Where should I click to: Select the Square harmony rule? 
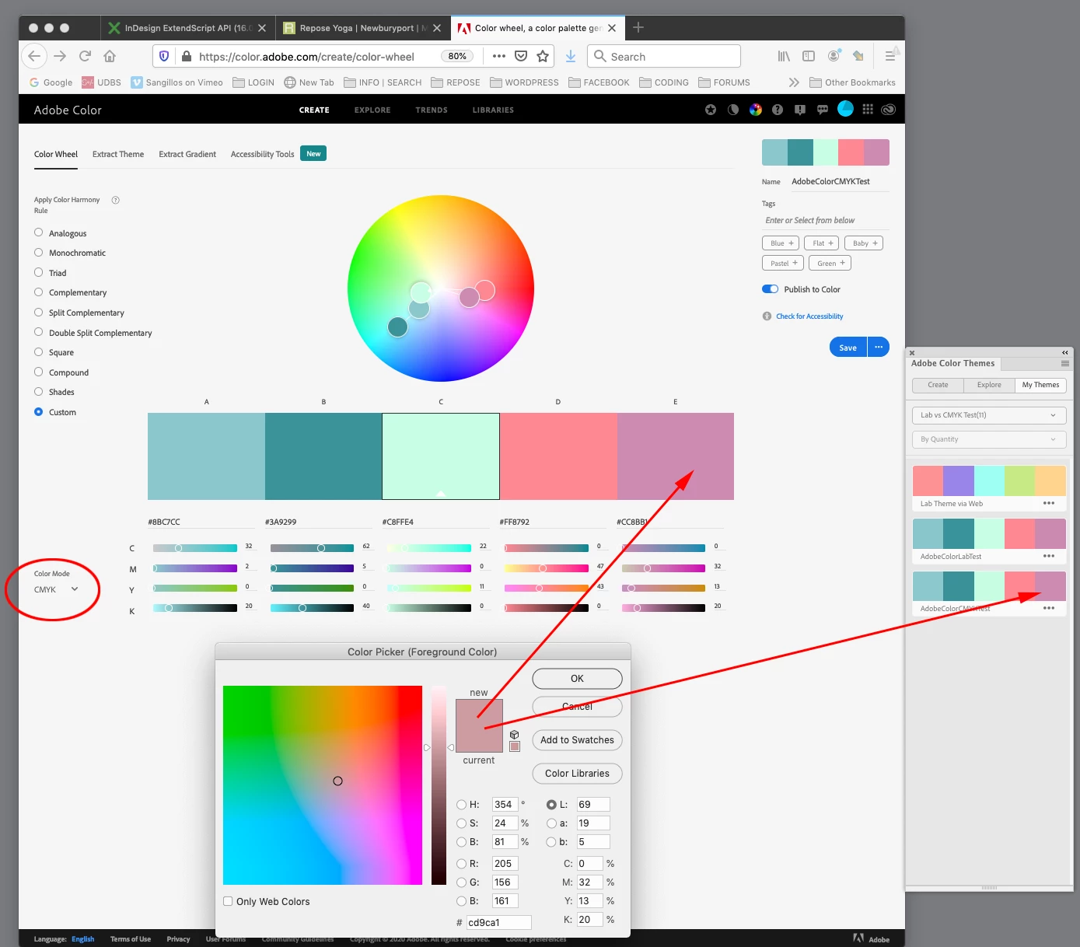(39, 351)
